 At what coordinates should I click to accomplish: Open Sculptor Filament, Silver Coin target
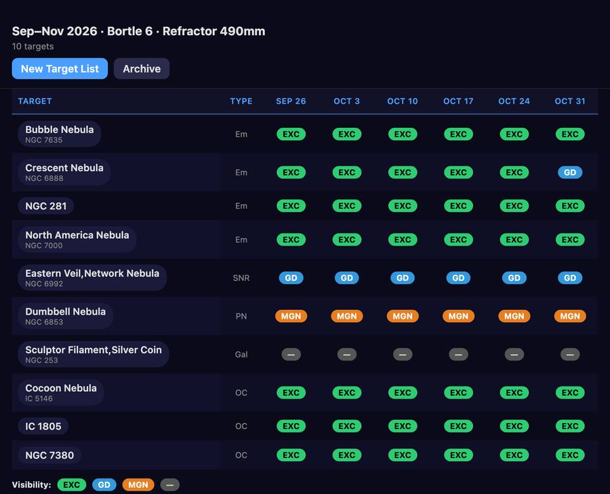pyautogui.click(x=94, y=354)
